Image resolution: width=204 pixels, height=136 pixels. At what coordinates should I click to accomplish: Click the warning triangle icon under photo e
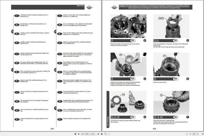[x=115, y=117]
